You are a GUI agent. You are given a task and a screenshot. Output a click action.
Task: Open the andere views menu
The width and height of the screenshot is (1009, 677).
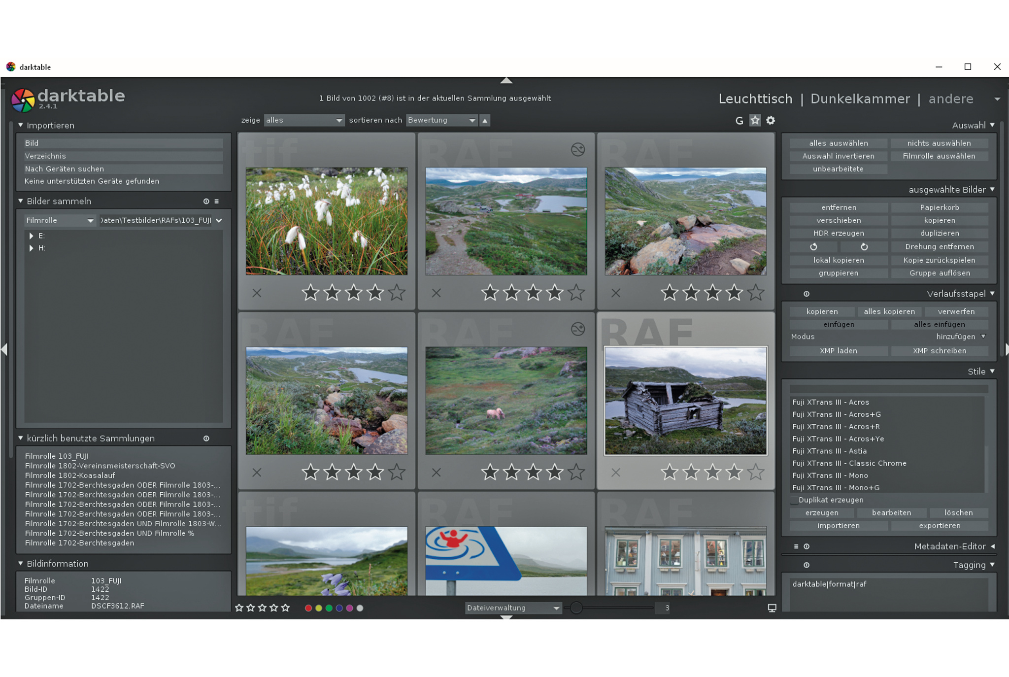951,99
